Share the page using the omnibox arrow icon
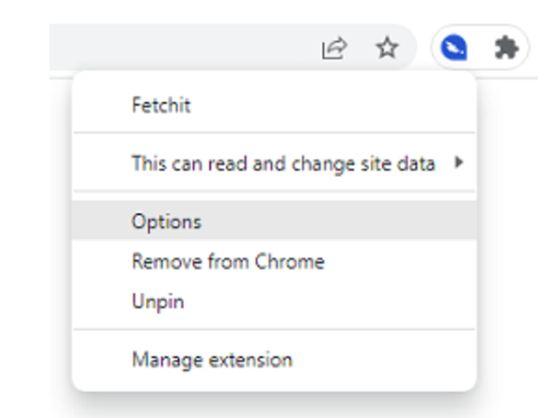Viewport: 554px width, 418px height. point(334,49)
